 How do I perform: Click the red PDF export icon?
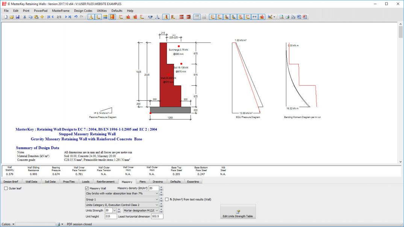point(304,17)
